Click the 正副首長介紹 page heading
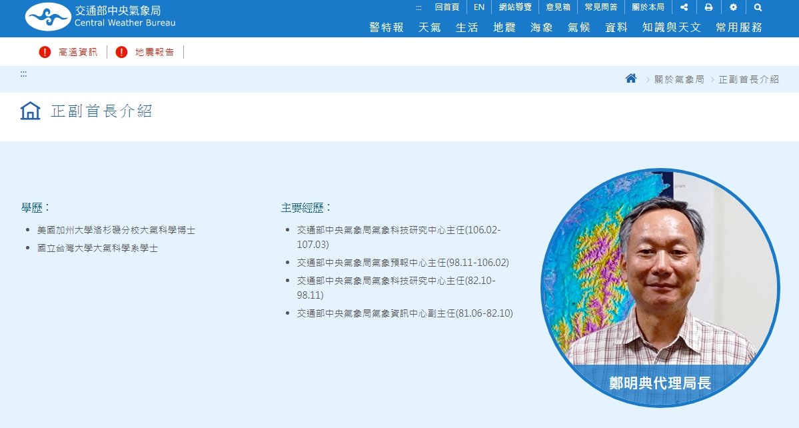The width and height of the screenshot is (799, 428). [x=101, y=111]
